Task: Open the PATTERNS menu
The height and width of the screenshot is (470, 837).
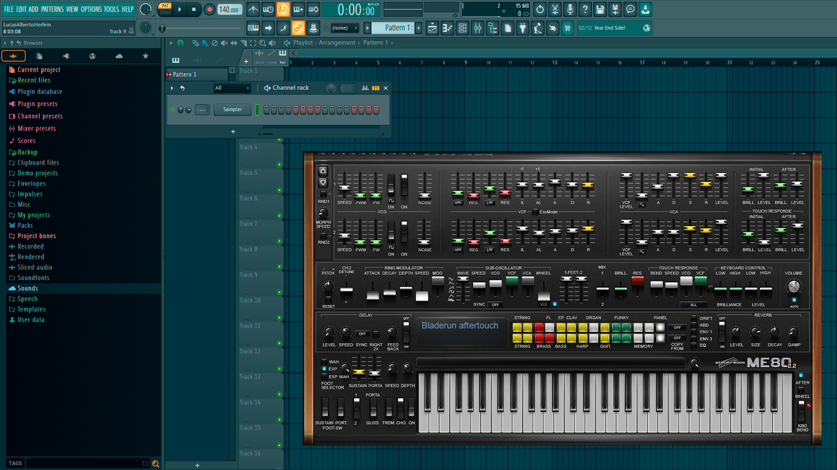Action: (x=51, y=9)
